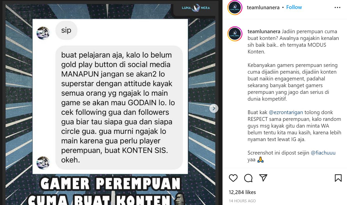
Task: Follow the teamlunanera account
Action: 294,7
